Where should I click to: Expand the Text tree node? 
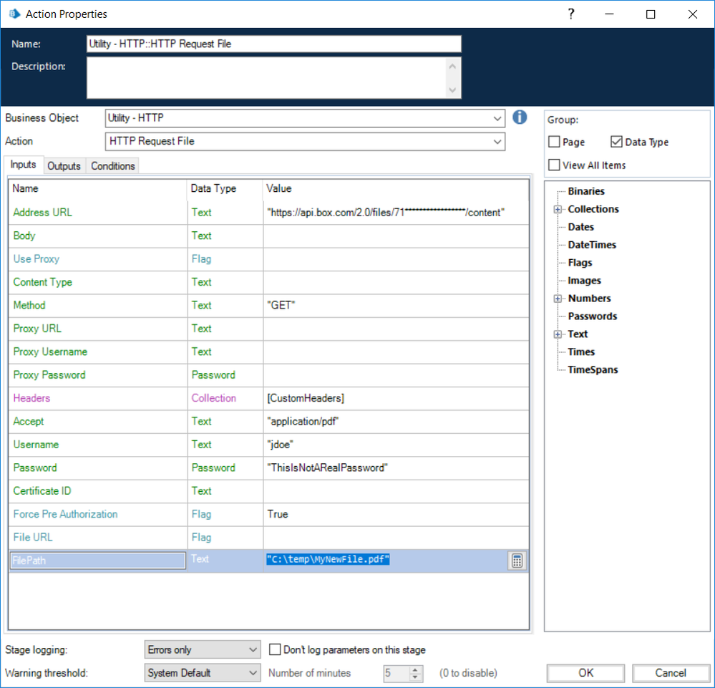[558, 334]
